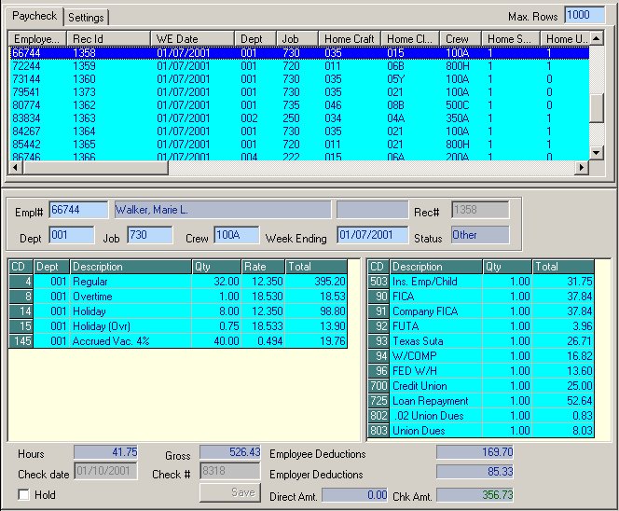The height and width of the screenshot is (511, 619).
Task: Focus the Empl# field showing 66744
Action: (78, 210)
